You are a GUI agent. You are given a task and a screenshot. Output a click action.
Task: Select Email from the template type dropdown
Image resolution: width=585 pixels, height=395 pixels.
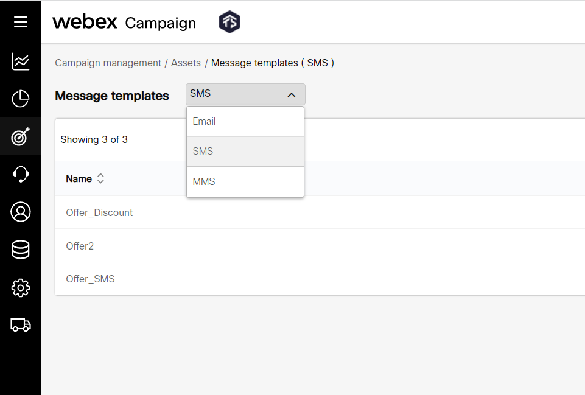coord(204,121)
